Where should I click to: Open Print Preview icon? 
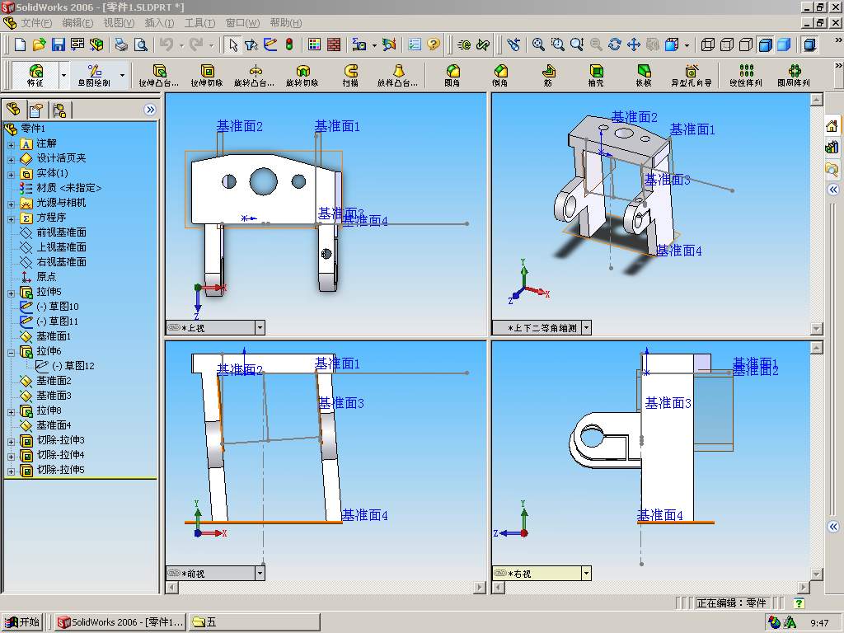pyautogui.click(x=140, y=45)
